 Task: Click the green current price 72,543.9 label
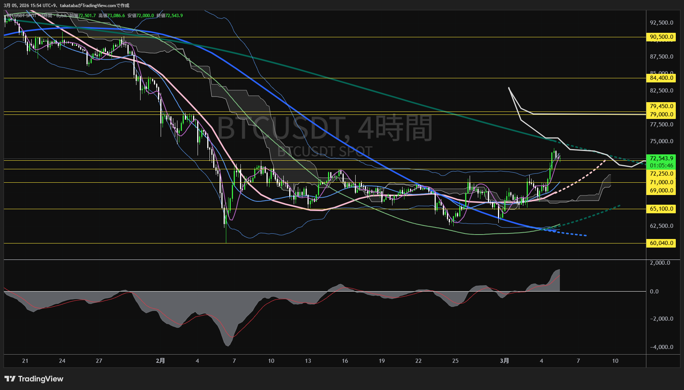pos(661,158)
